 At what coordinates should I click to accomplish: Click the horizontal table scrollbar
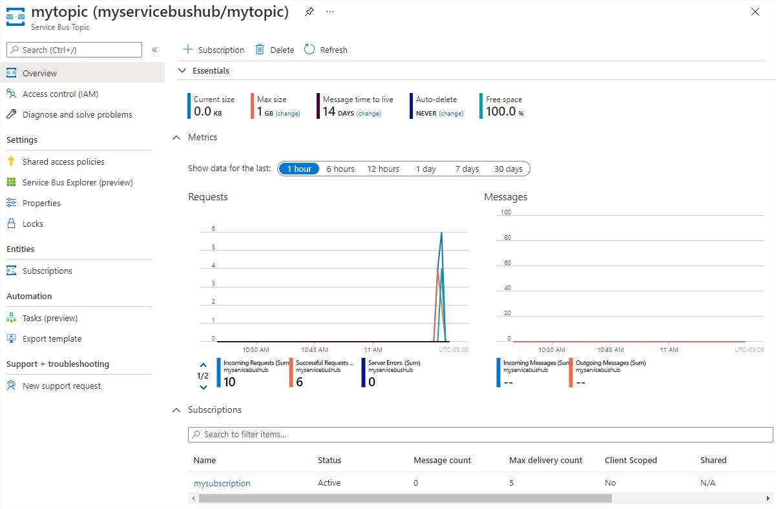(x=405, y=498)
